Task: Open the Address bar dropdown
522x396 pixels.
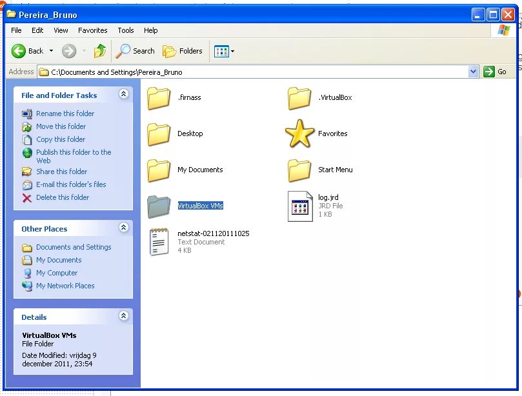Action: click(x=473, y=72)
